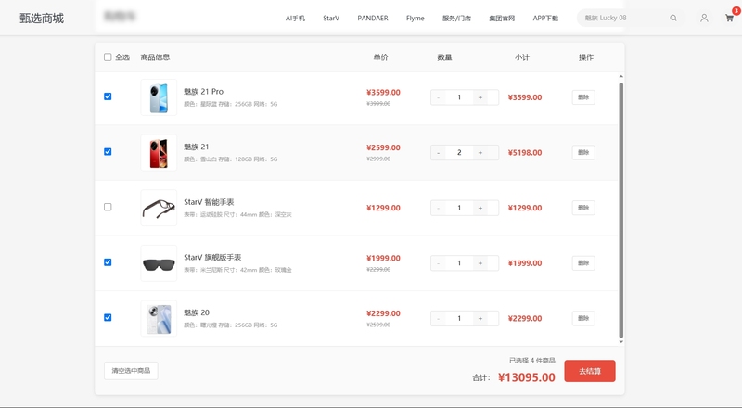This screenshot has height=408, width=742.
Task: Open the shopping cart icon
Action: tap(729, 18)
